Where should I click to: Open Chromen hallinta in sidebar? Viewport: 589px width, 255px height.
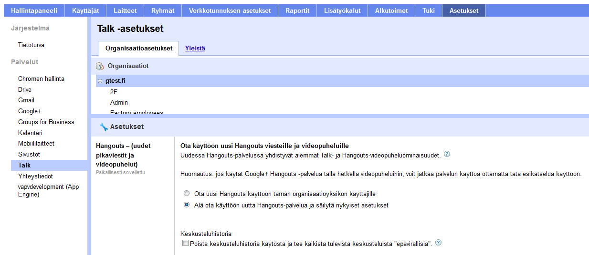point(41,79)
